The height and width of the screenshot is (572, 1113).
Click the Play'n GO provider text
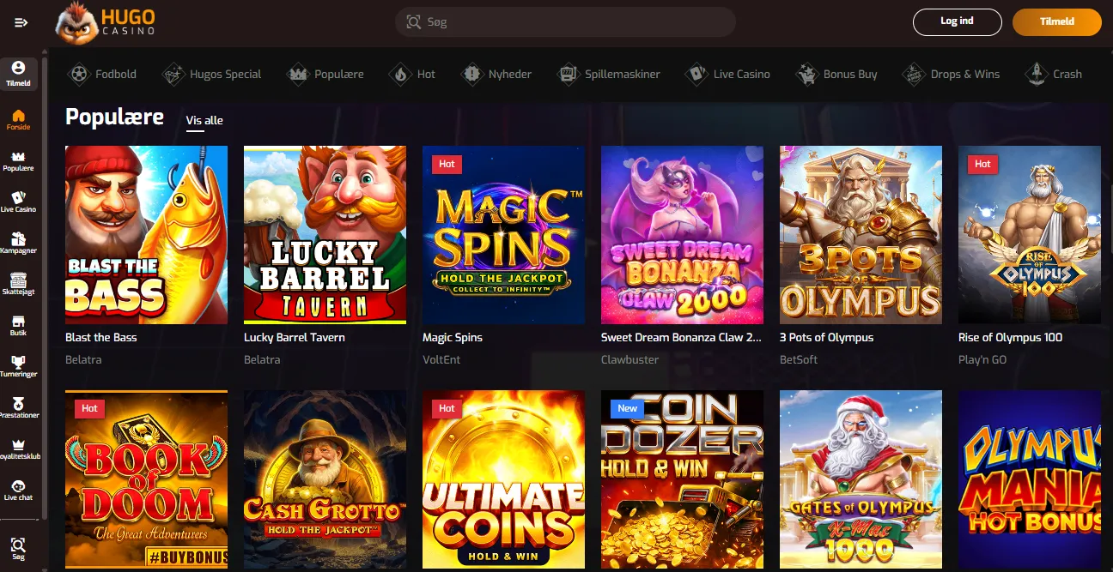tap(982, 360)
